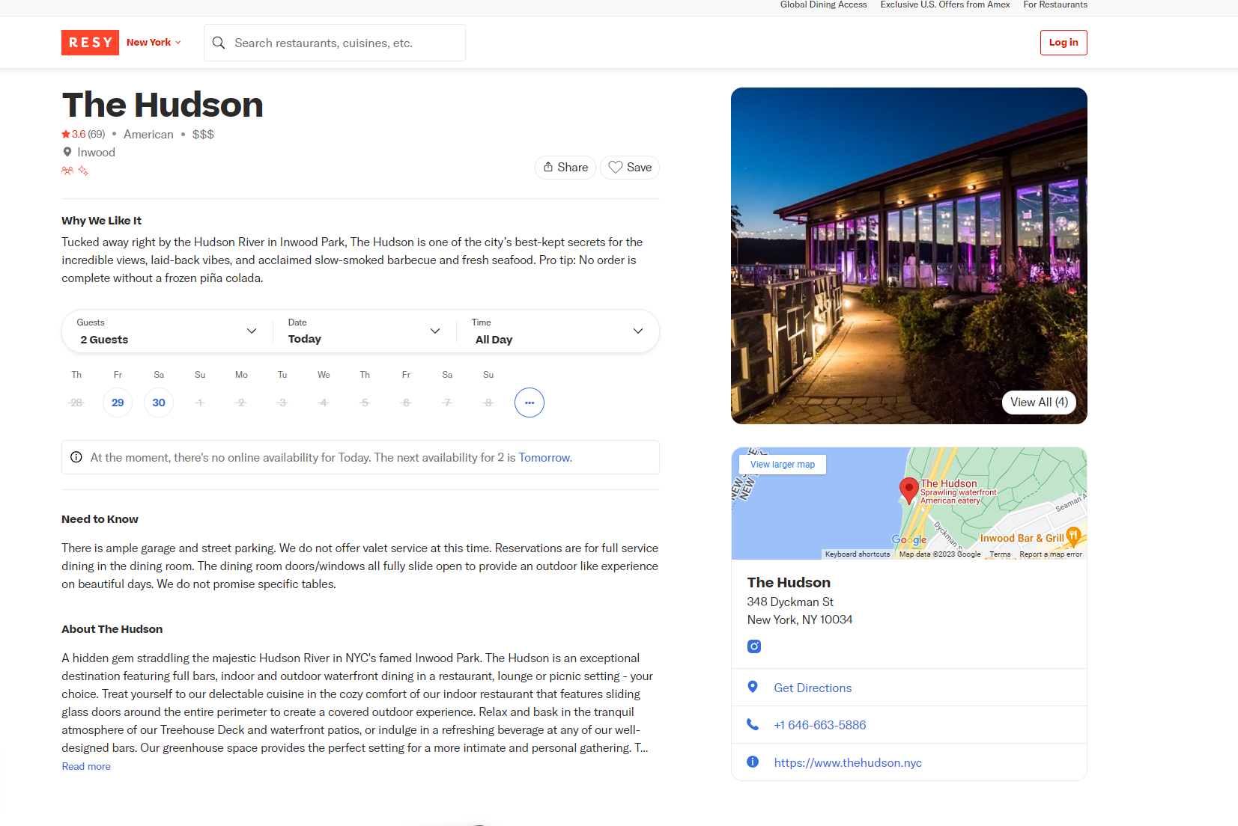Click the search magnifier icon
This screenshot has height=826, width=1238.
pyautogui.click(x=219, y=43)
